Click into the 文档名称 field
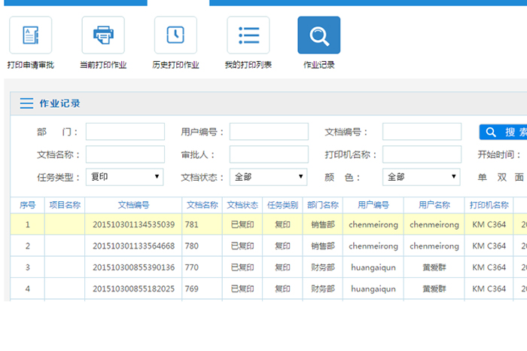Image resolution: width=527 pixels, height=351 pixels. (125, 154)
